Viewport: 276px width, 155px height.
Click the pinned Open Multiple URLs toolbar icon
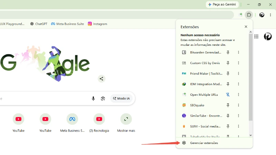point(240,14)
